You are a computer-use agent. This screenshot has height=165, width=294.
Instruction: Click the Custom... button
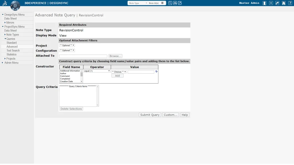point(171,115)
